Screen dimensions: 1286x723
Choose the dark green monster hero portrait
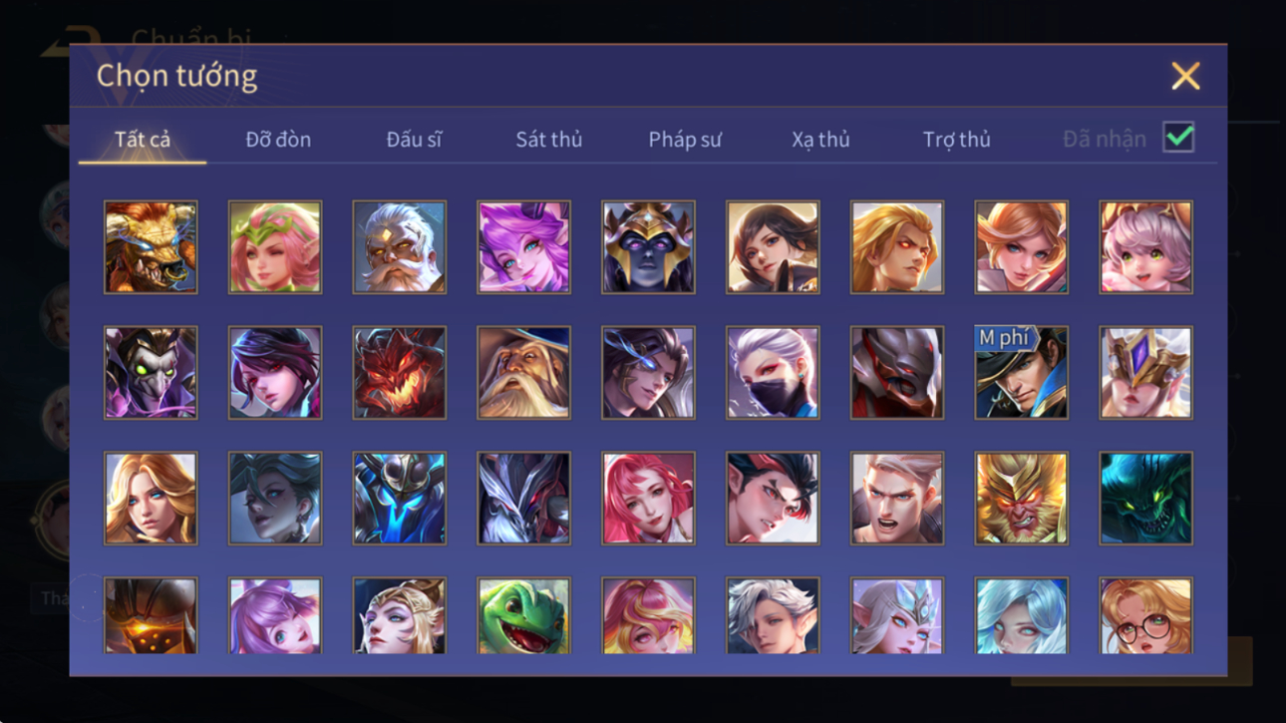[1145, 499]
